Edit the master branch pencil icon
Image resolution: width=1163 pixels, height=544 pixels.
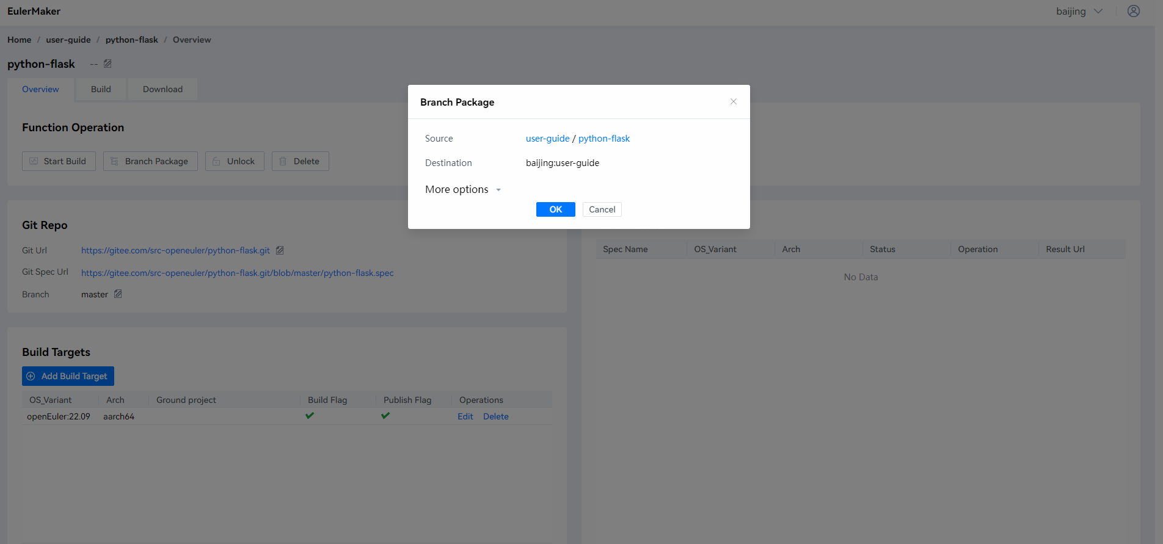[118, 294]
